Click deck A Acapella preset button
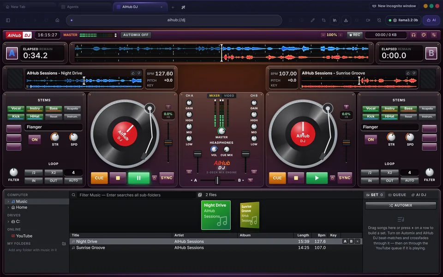This screenshot has width=443, height=277. tap(72, 108)
